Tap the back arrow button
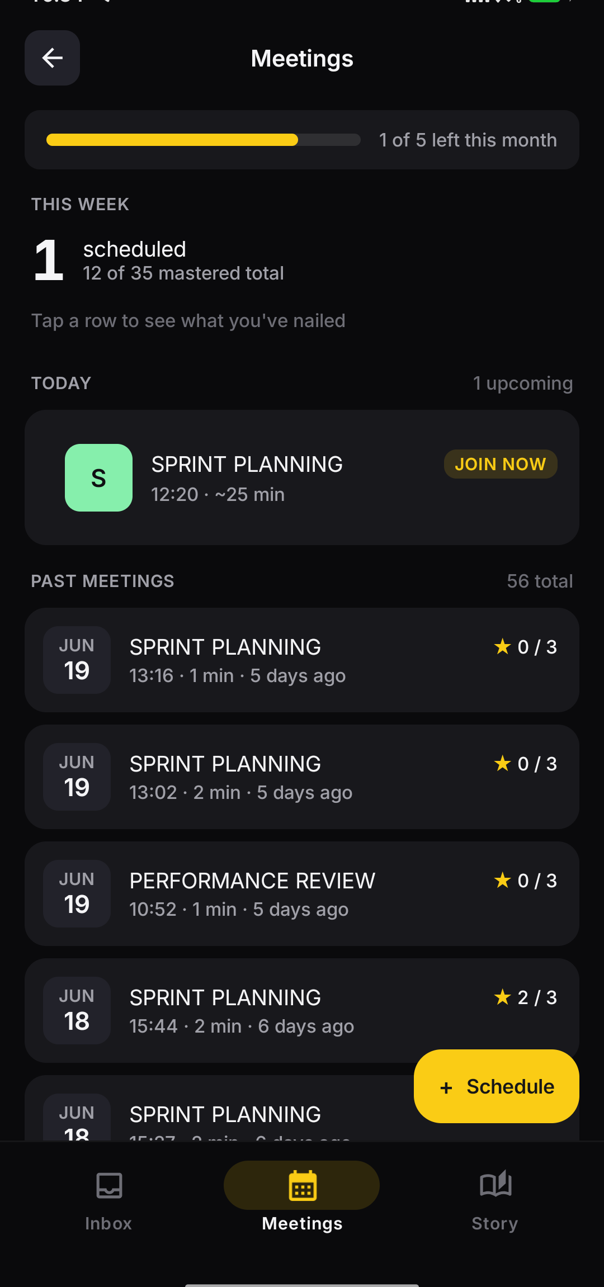604x1287 pixels. tap(52, 58)
